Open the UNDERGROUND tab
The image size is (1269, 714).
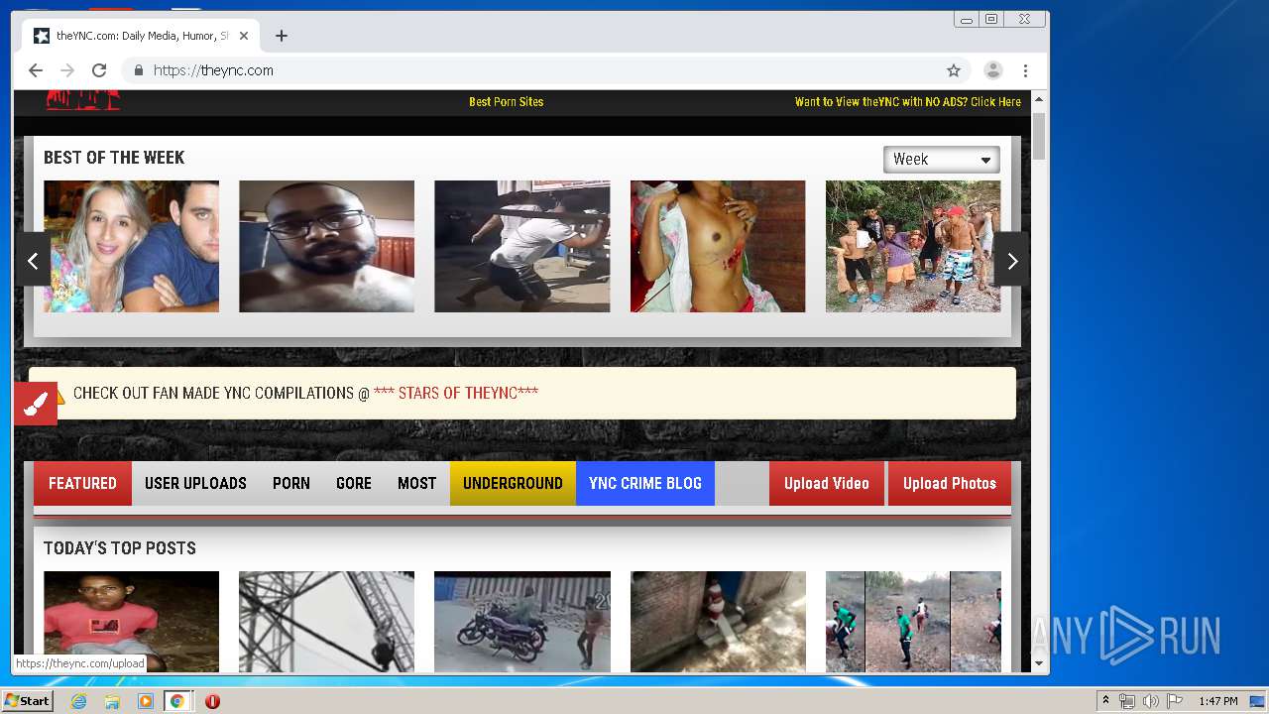point(513,484)
